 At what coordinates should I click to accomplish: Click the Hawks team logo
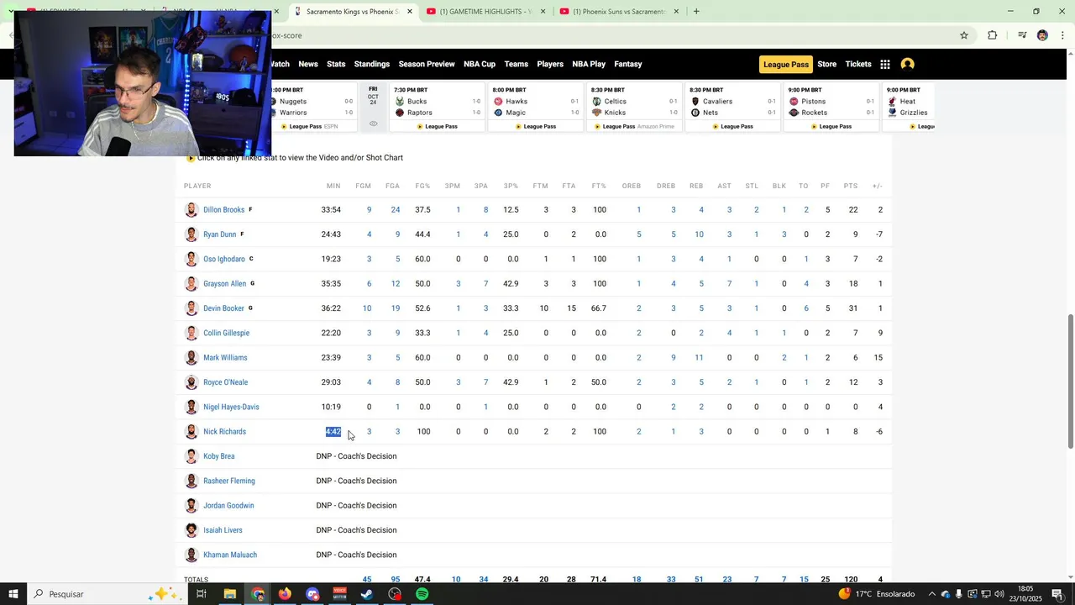[498, 102]
